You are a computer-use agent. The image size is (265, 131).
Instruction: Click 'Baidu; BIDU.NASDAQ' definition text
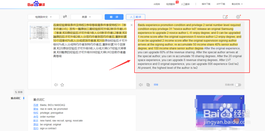tap(52, 105)
